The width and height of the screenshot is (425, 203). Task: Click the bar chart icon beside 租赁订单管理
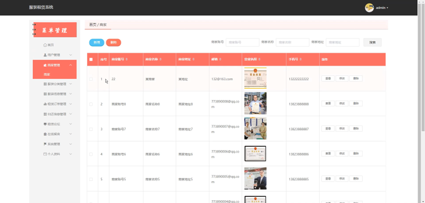click(x=45, y=104)
